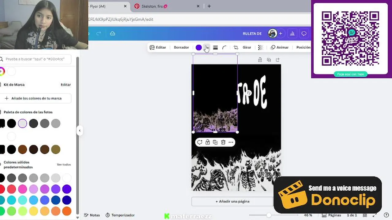
Task: Click the browser address bar URL
Action: [x=121, y=19]
